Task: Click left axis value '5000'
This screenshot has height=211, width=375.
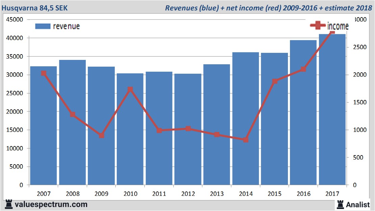Action: coord(16,167)
